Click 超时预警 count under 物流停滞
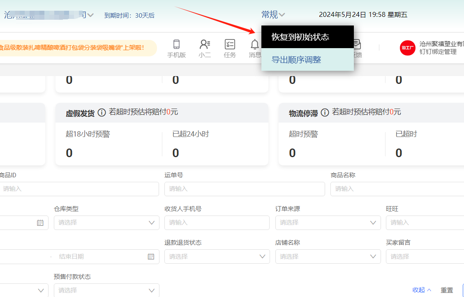Screen dimensions: 464x297 [x=292, y=153]
